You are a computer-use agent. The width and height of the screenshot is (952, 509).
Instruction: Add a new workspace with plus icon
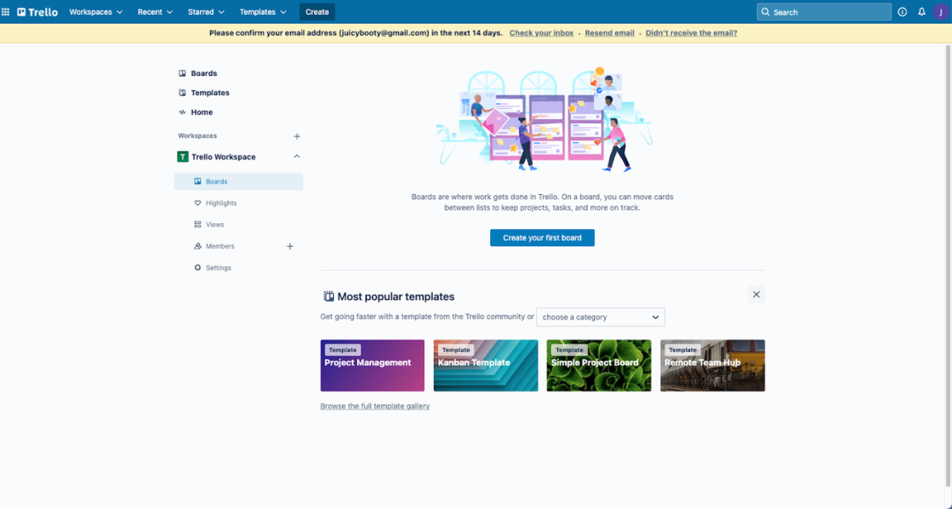(x=297, y=137)
